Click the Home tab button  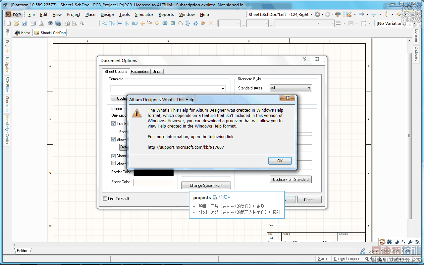point(22,33)
